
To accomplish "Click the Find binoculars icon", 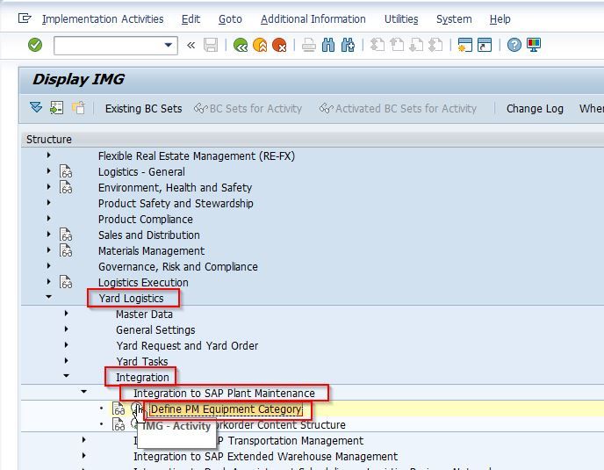I will coord(328,45).
